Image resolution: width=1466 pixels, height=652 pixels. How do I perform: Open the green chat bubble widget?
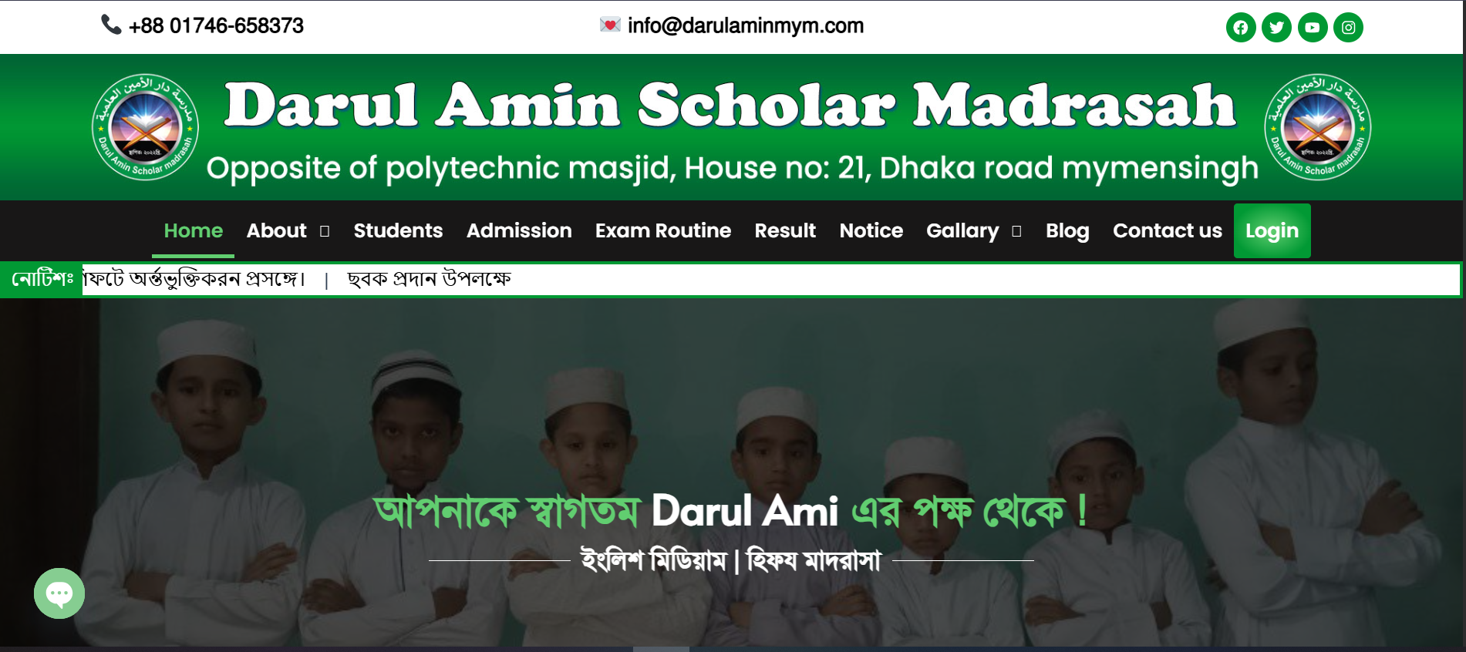click(59, 593)
